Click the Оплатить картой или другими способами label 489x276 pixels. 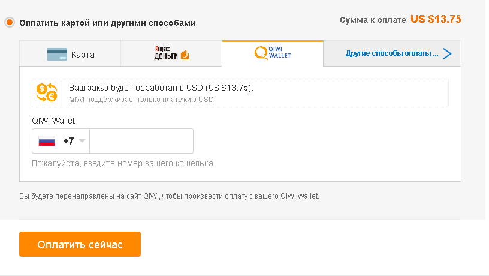tap(108, 23)
